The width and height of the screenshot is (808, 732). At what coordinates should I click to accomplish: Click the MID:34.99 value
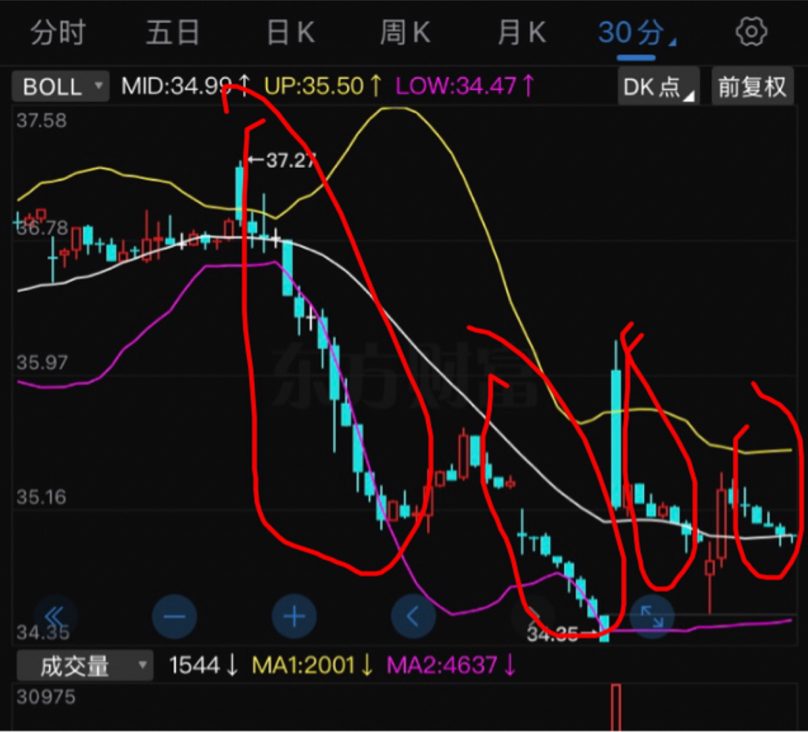[x=186, y=85]
